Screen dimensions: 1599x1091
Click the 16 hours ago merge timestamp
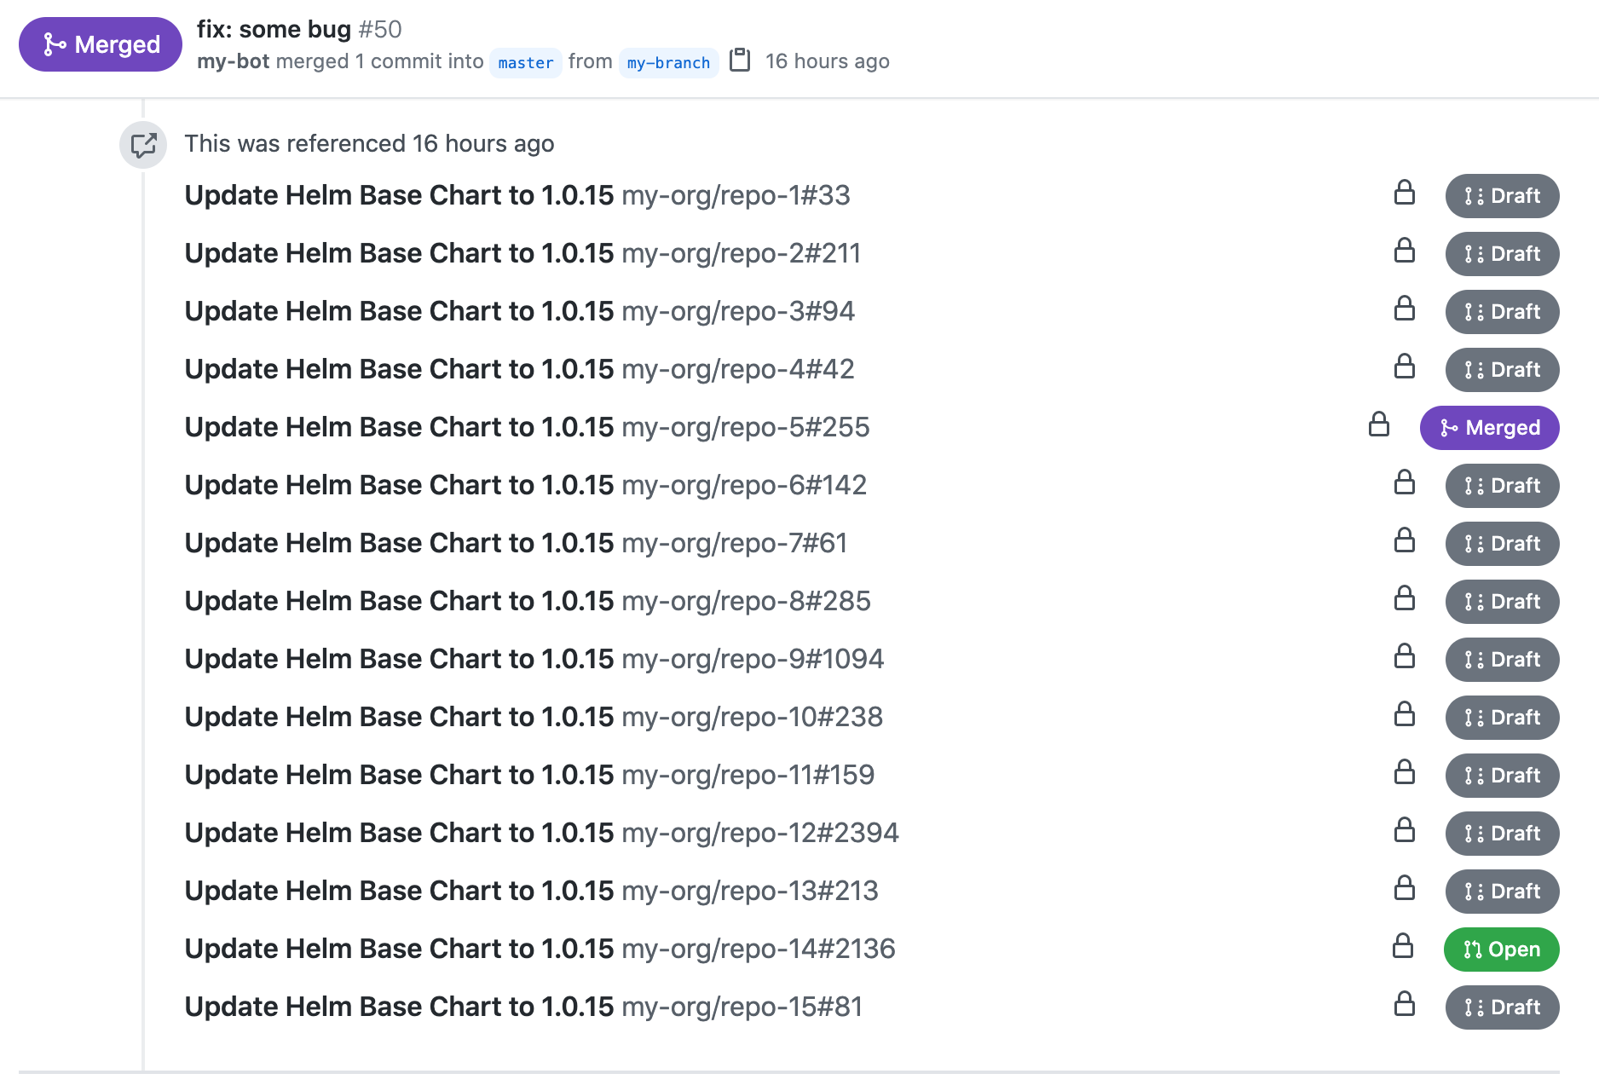coord(827,61)
